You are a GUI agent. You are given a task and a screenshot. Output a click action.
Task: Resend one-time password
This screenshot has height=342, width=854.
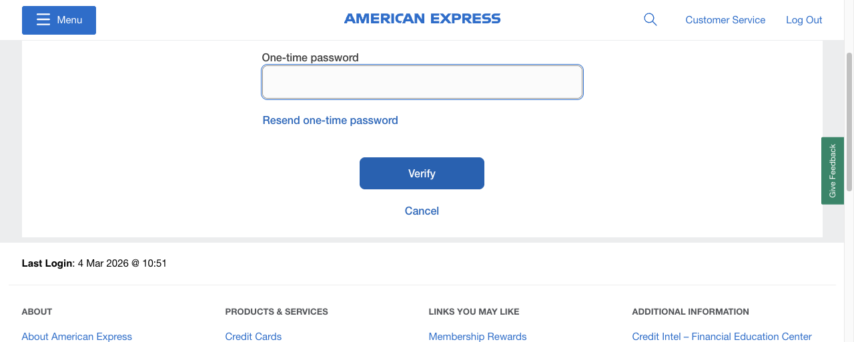pos(330,121)
